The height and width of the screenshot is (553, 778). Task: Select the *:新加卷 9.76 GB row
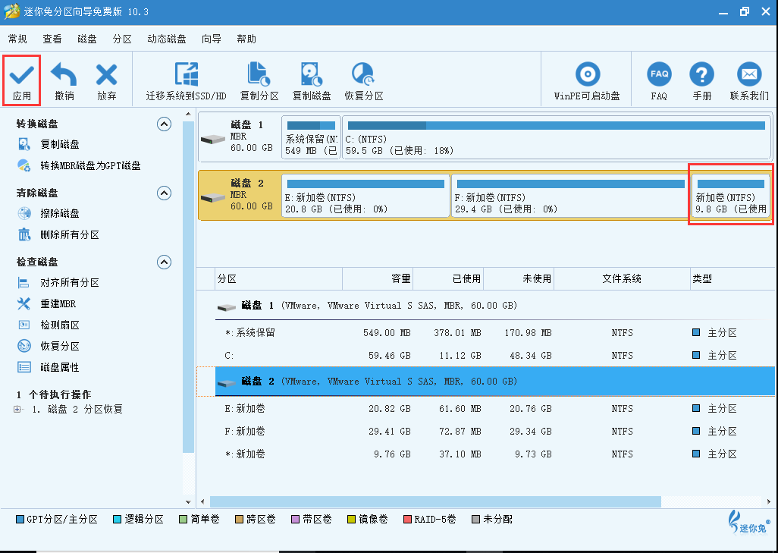click(x=495, y=454)
